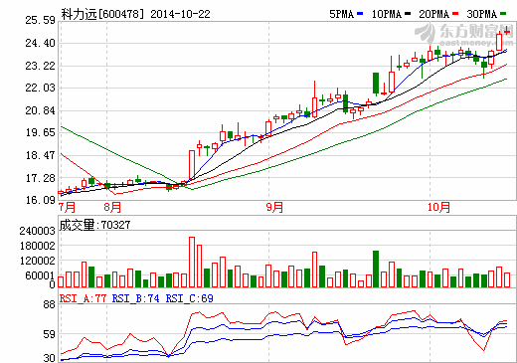Click the red 20PMA legend color marker
Image resolution: width=517 pixels, height=363 pixels.
click(455, 14)
